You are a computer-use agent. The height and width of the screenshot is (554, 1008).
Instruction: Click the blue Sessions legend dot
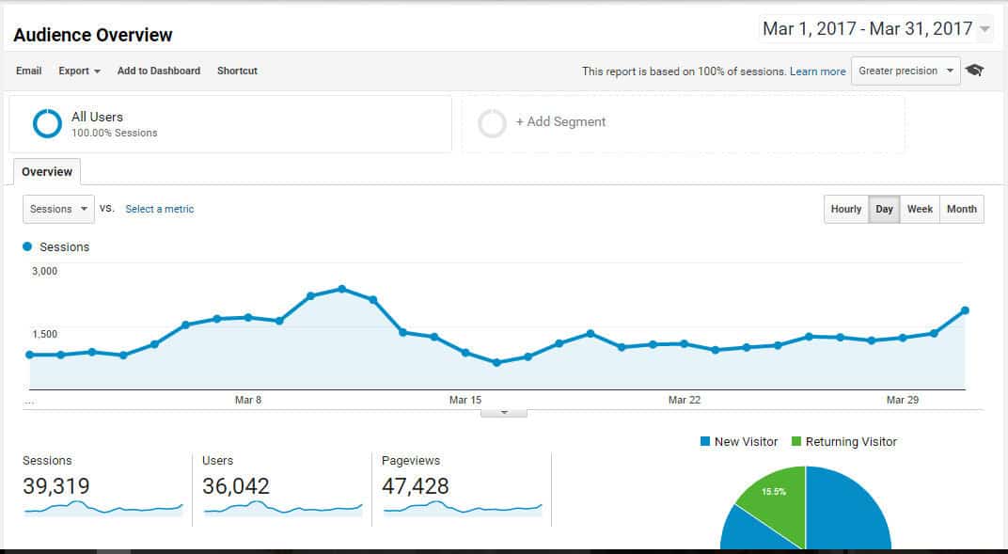pyautogui.click(x=27, y=246)
